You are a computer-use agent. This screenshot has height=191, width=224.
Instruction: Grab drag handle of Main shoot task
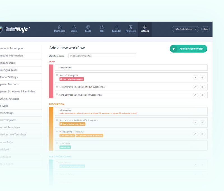[x=57, y=143]
